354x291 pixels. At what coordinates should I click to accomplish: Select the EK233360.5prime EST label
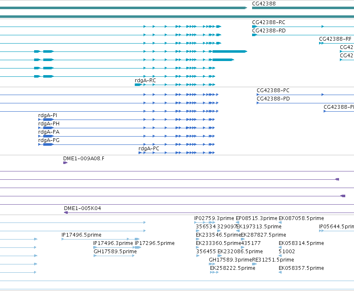coord(218,243)
